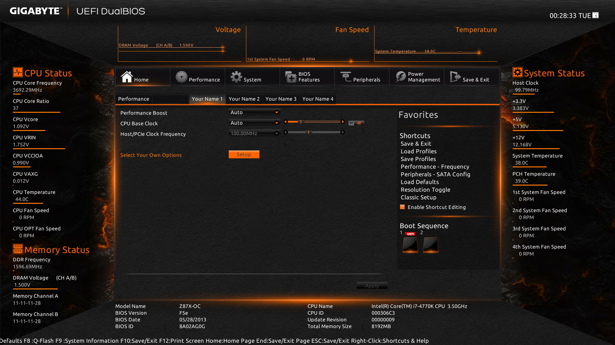Click Save & Exit shortcut link
615x345 pixels.
point(416,144)
